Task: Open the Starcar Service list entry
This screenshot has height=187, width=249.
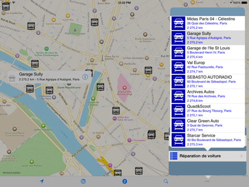Action: (x=208, y=140)
